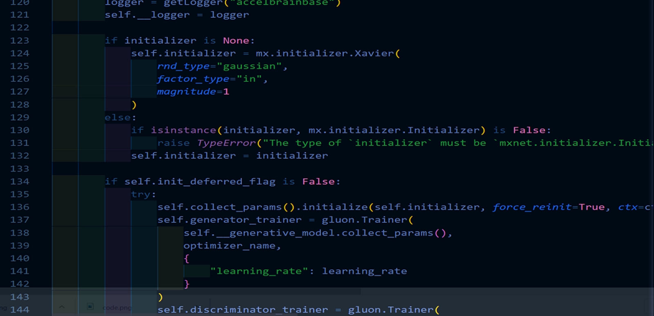Open the code.png file label
654x316 pixels.
117,307
